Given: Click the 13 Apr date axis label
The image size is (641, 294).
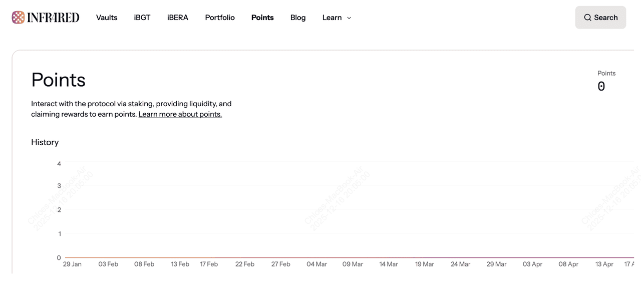Looking at the screenshot, I should pos(604,264).
